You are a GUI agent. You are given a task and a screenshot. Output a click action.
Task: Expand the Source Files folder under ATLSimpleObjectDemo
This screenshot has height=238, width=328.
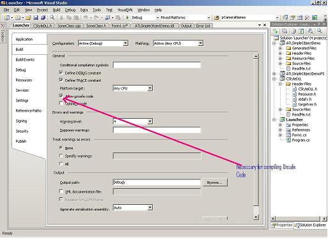tap(280, 63)
